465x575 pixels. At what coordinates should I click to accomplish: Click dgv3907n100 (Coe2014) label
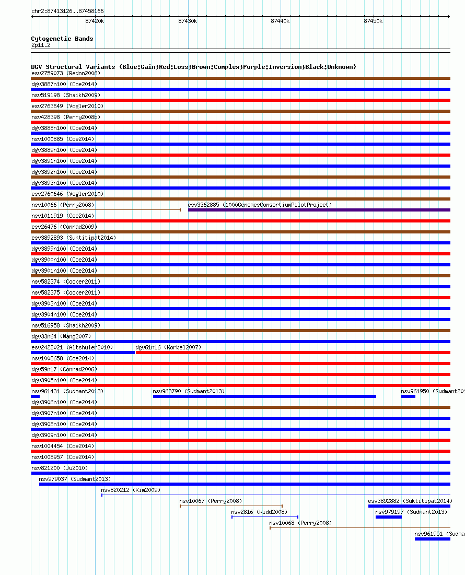64,414
